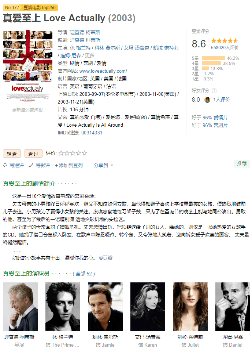
Task: Click the 5星 rating percentage bar
Action: (214, 58)
